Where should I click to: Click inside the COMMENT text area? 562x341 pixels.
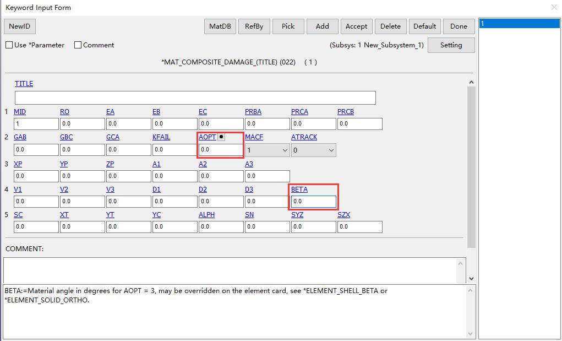pos(231,270)
